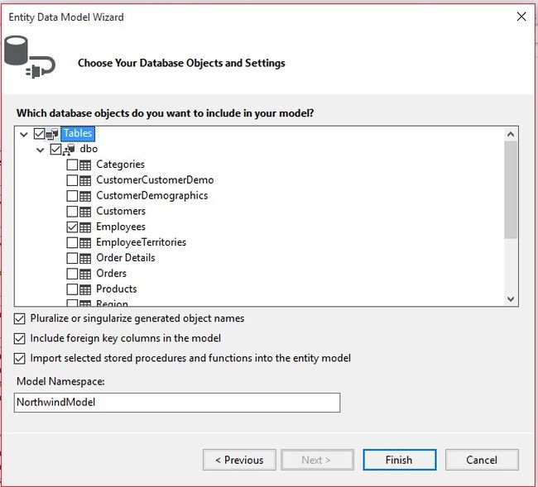538x487 pixels.
Task: Click the CustomerCustomerDemo table icon
Action: pos(85,180)
